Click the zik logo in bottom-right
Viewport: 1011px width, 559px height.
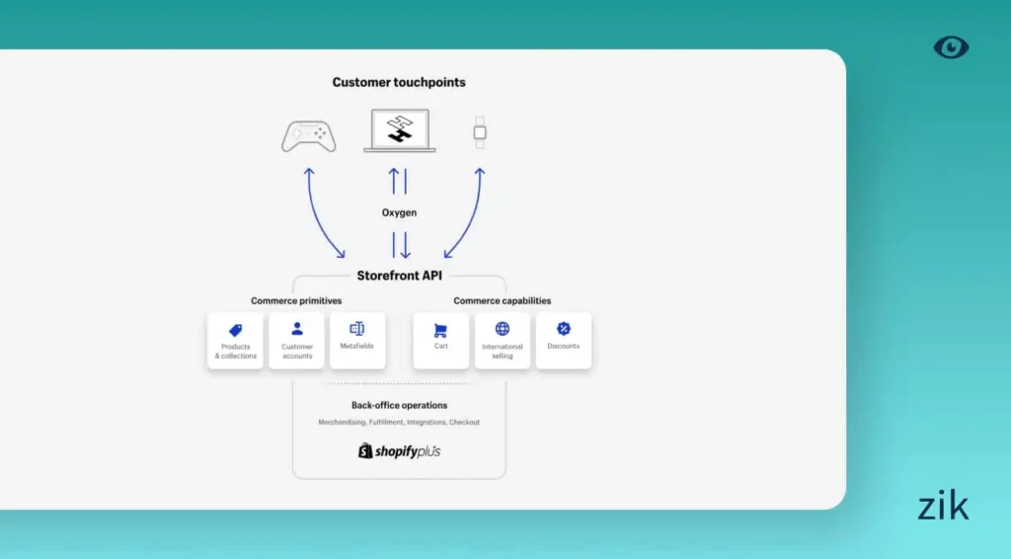943,507
